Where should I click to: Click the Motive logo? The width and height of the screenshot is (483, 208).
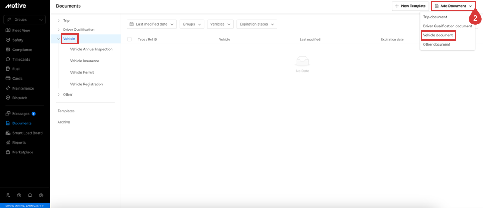15,6
